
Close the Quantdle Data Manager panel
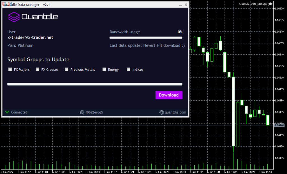click(186, 4)
